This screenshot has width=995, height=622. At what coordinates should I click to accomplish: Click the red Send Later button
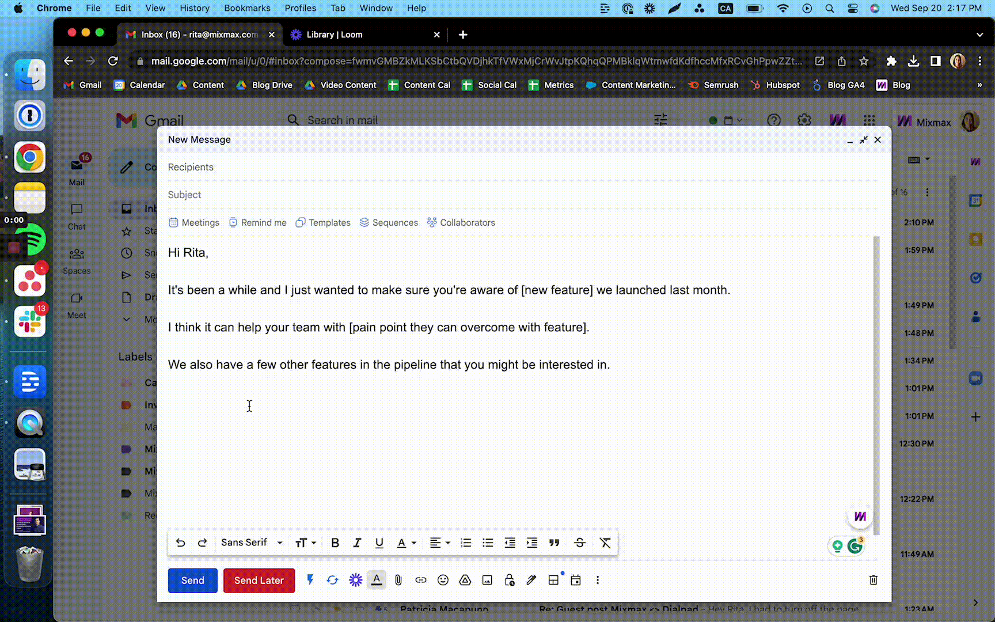pyautogui.click(x=259, y=580)
